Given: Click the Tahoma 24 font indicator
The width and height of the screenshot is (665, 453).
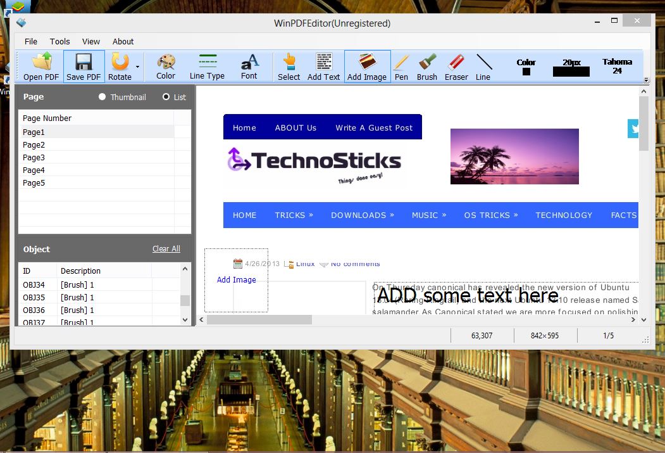Looking at the screenshot, I should [x=617, y=66].
